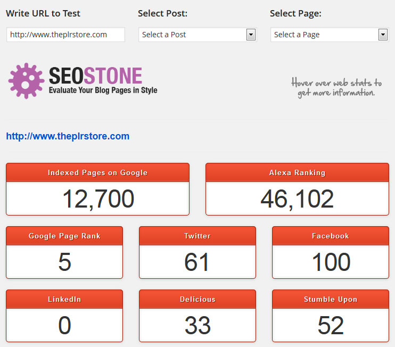Click the SEOSTONE logo text

click(95, 76)
